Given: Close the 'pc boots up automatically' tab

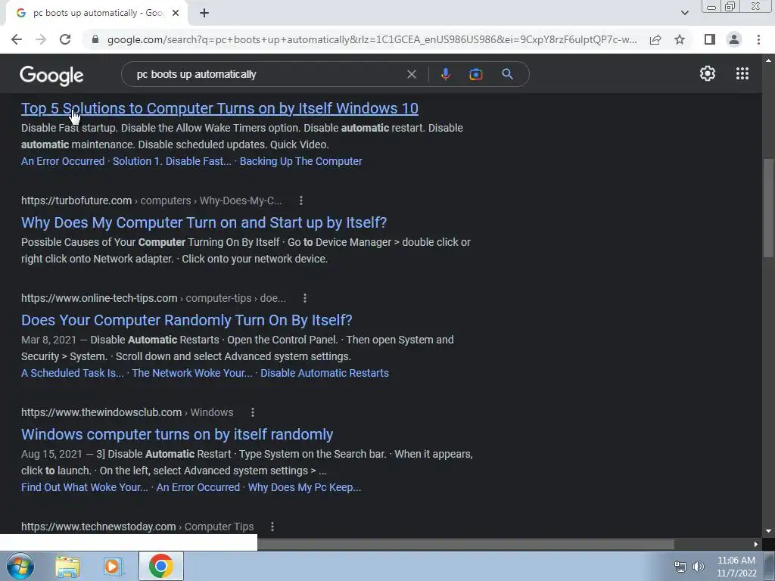Looking at the screenshot, I should point(176,13).
